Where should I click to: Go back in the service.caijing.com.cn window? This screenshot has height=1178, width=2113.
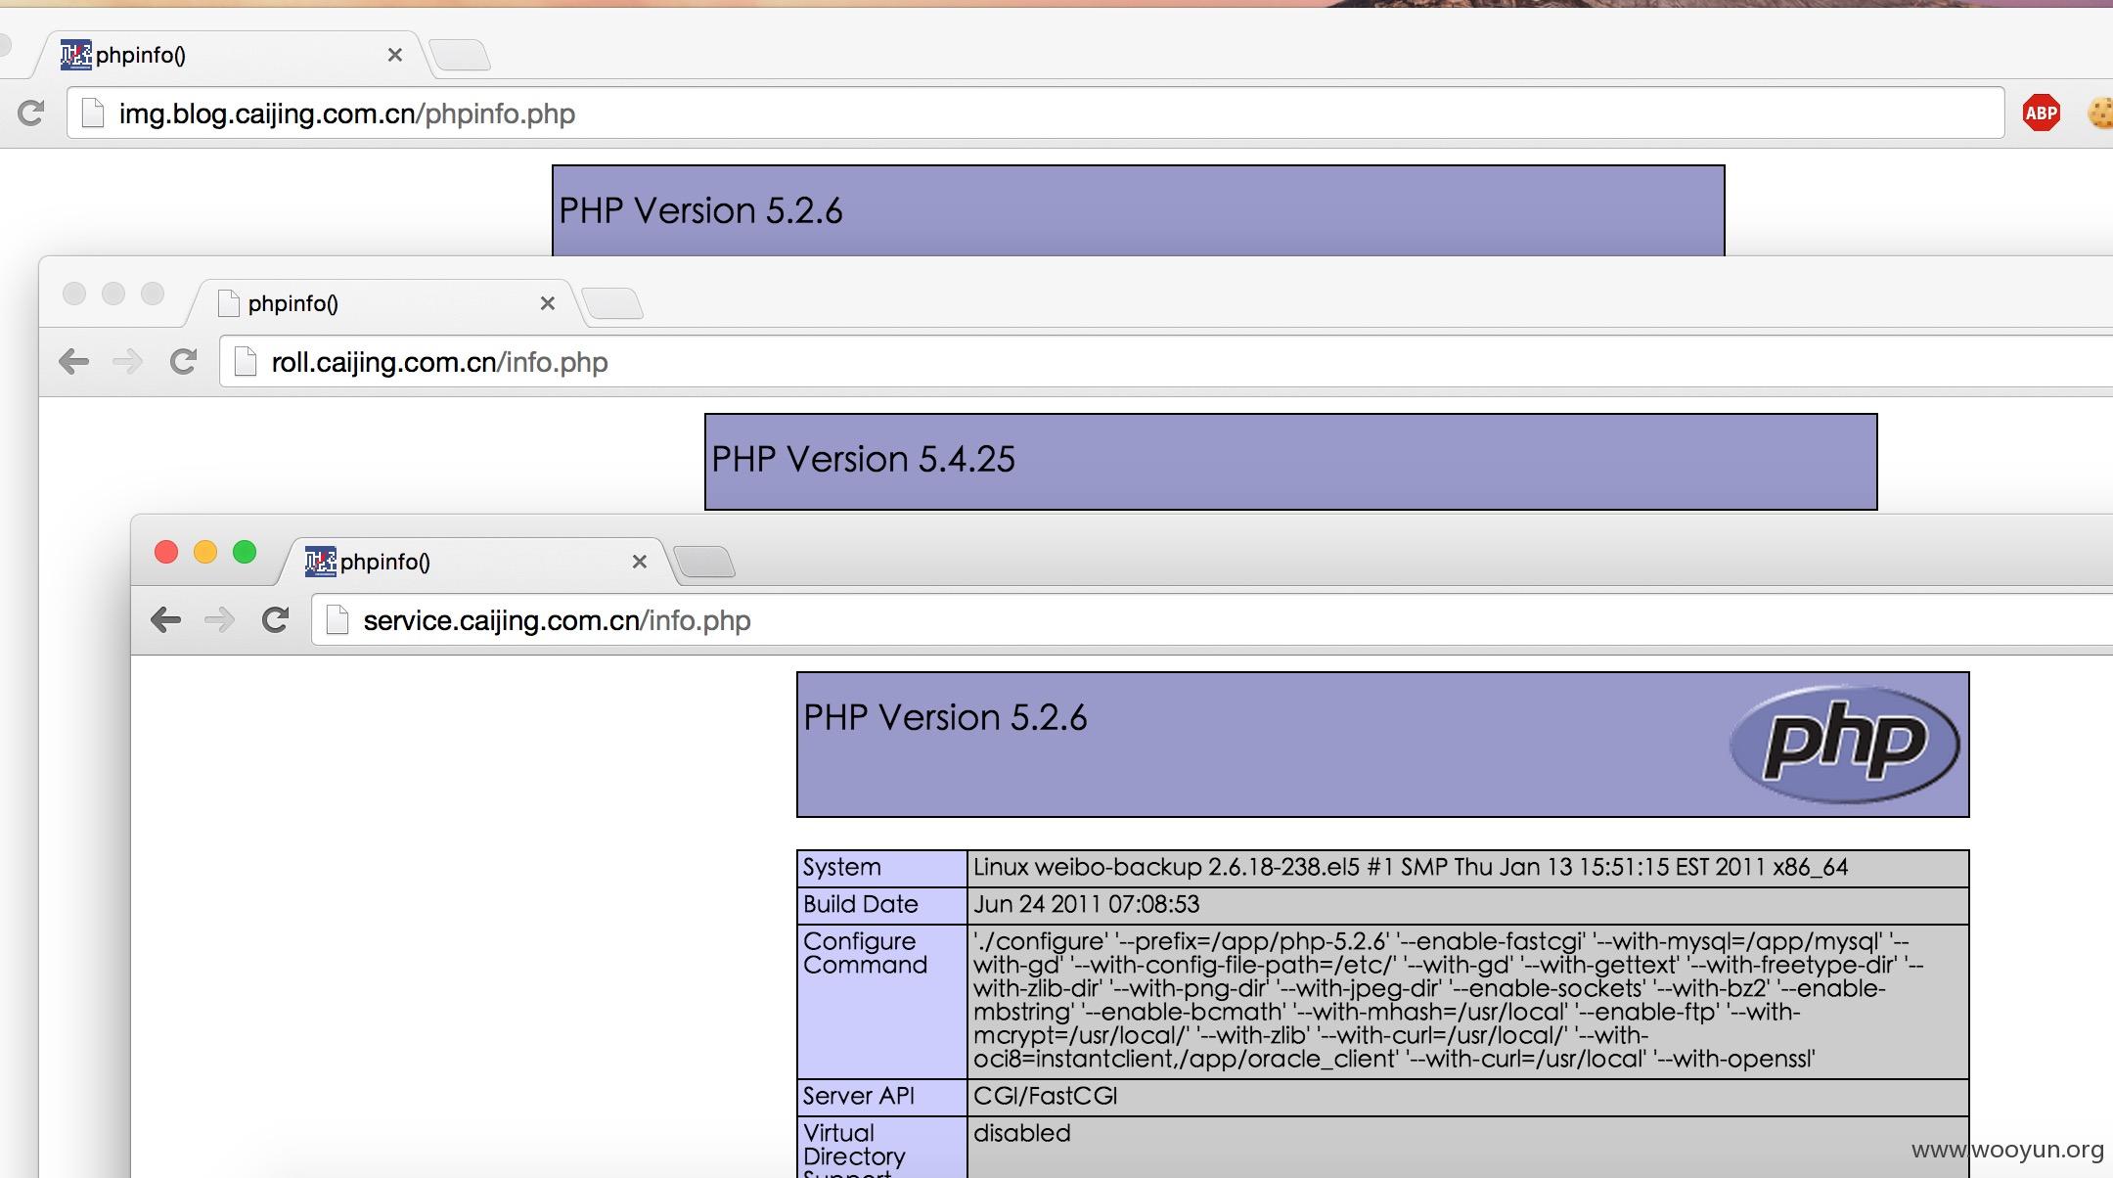[166, 620]
